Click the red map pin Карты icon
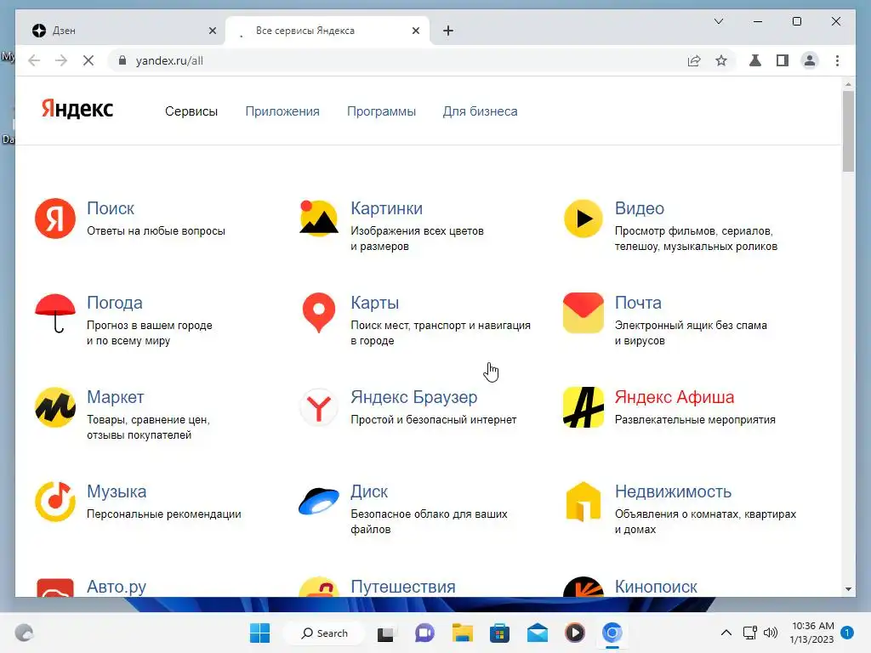Image resolution: width=871 pixels, height=653 pixels. point(319,313)
